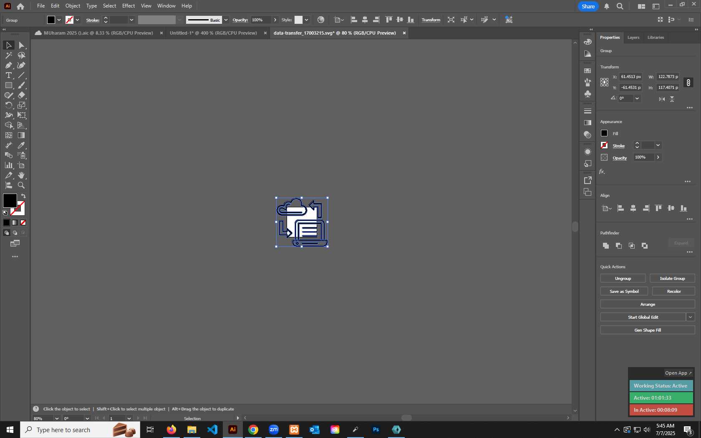The height and width of the screenshot is (438, 701).
Task: Open Start Global Edit options dropdown
Action: click(691, 317)
